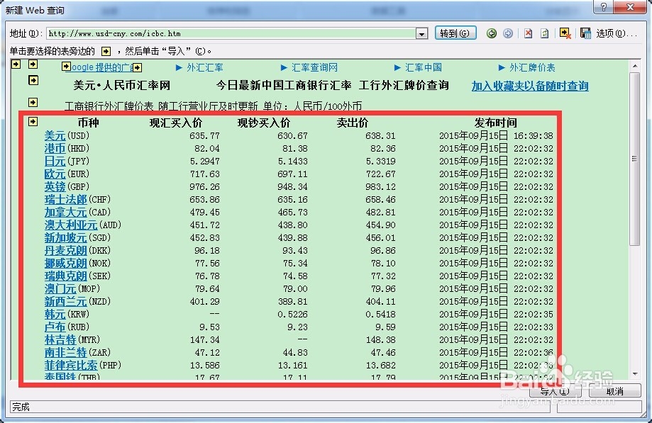Click the 现钞买入价 column header
652x423 pixels.
(264, 123)
